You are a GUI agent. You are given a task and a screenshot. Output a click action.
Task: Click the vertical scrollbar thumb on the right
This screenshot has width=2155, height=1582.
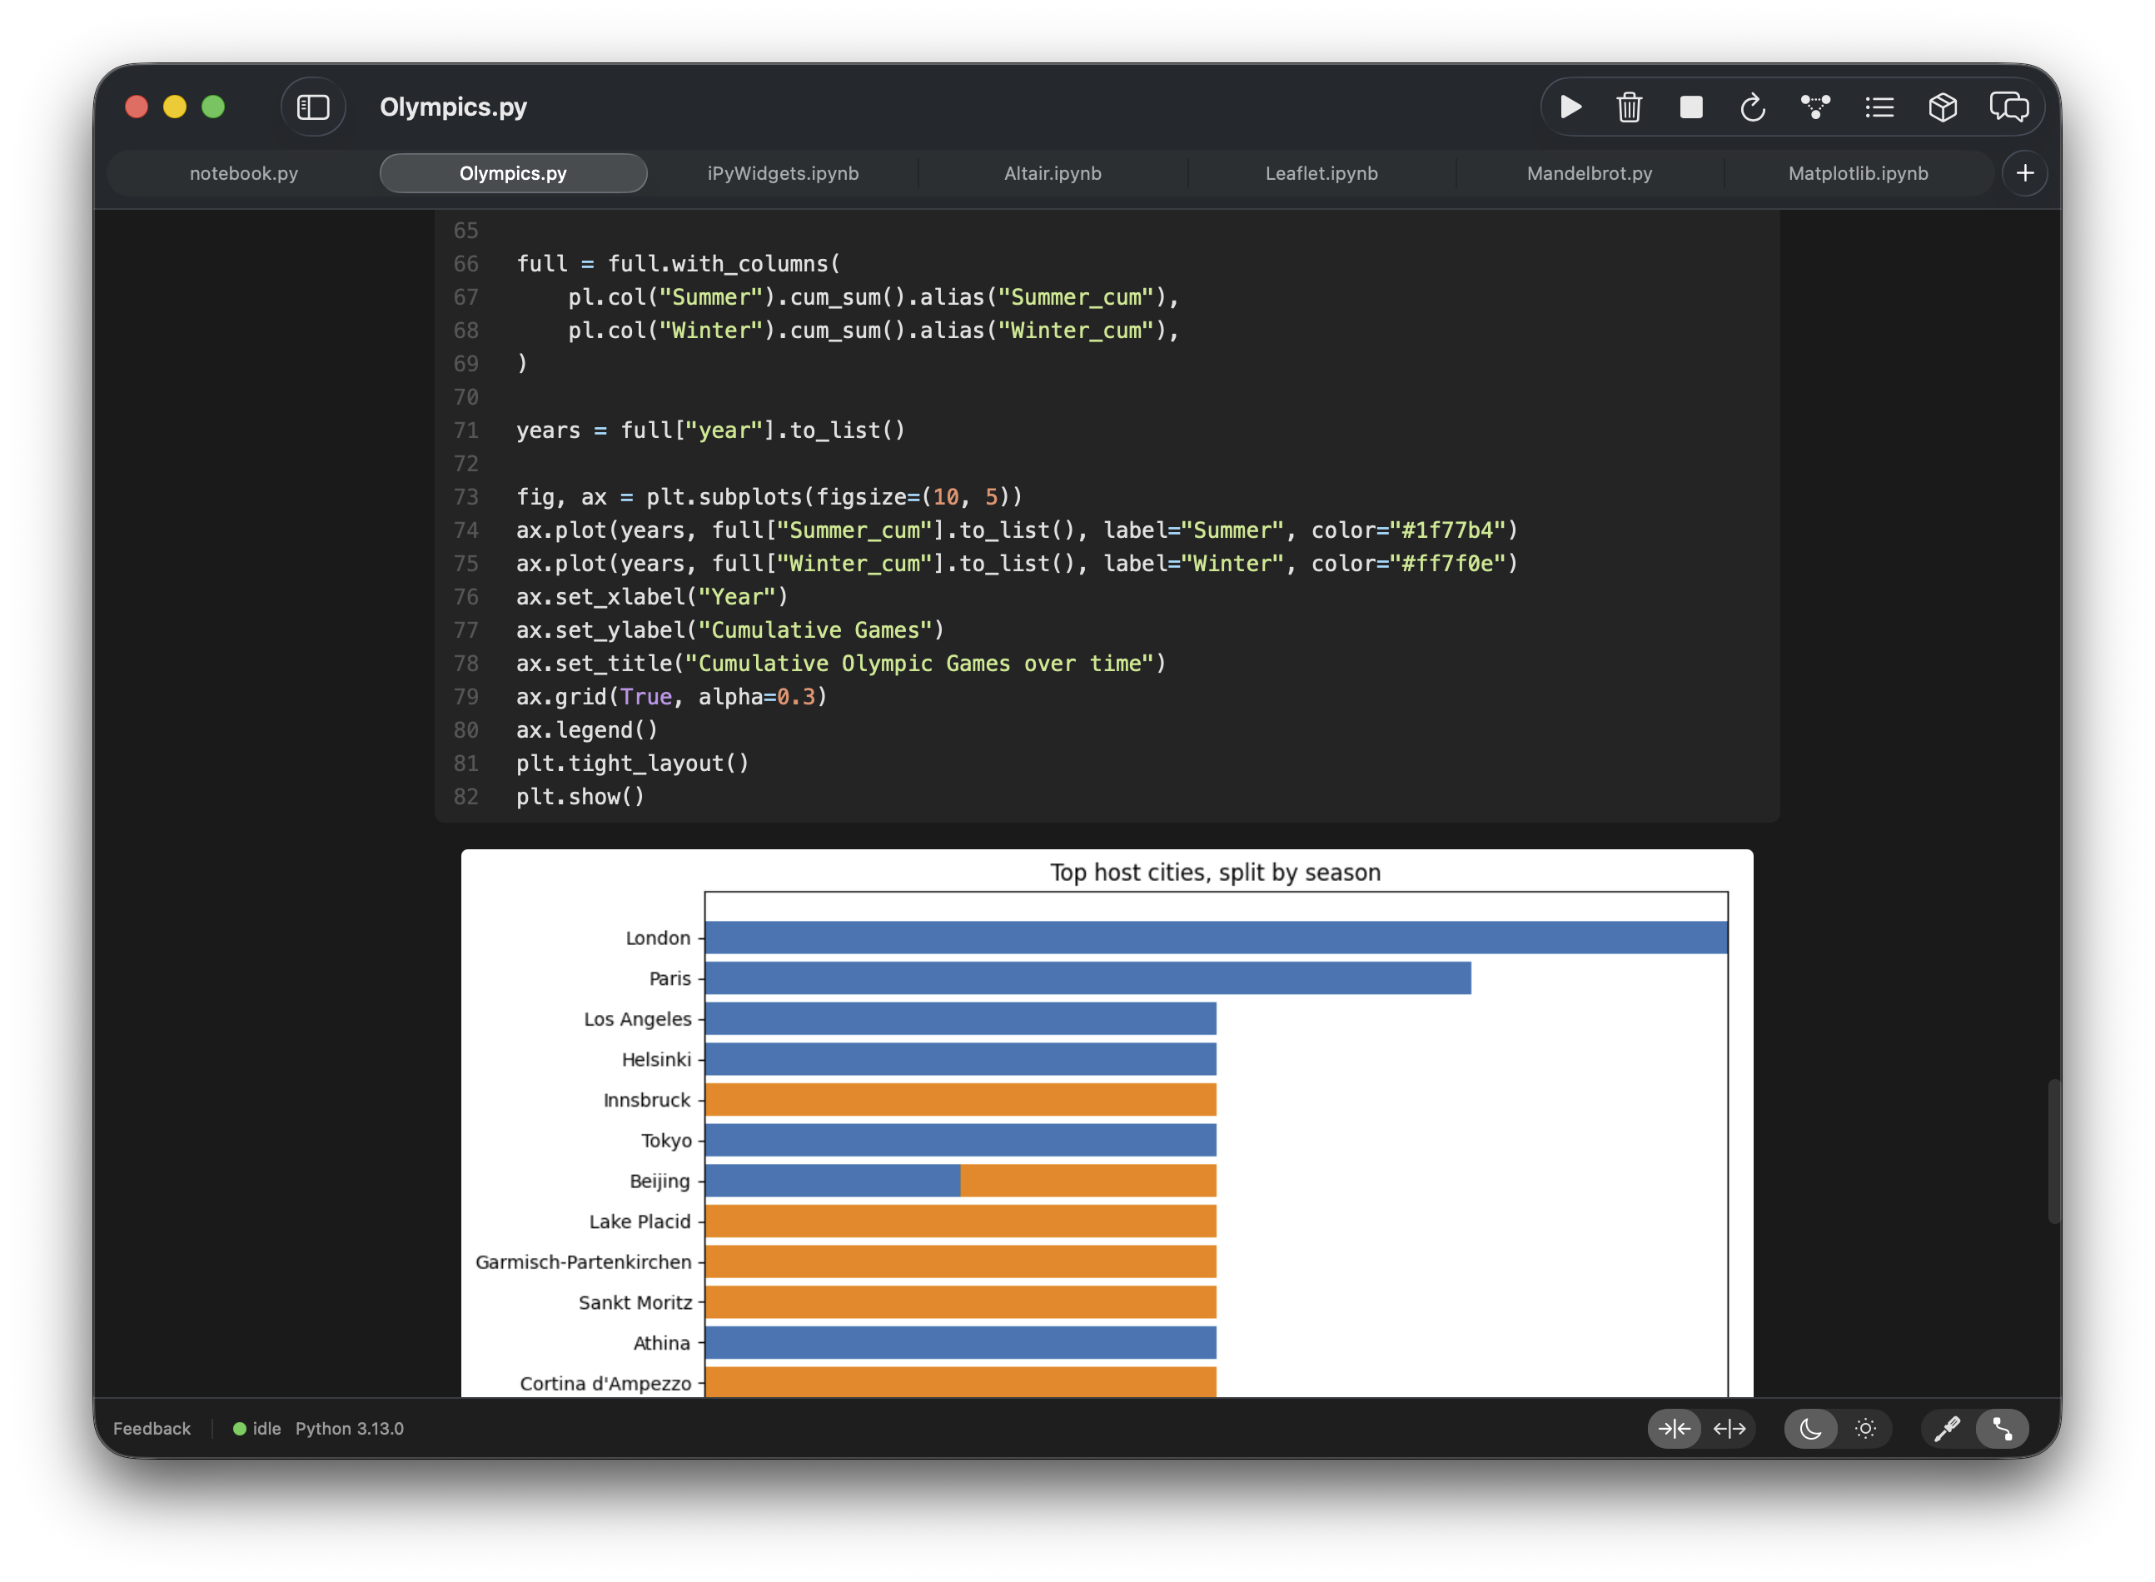tap(2053, 1151)
